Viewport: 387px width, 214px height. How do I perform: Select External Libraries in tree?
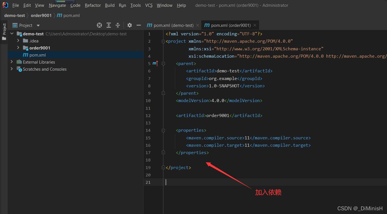[39, 62]
